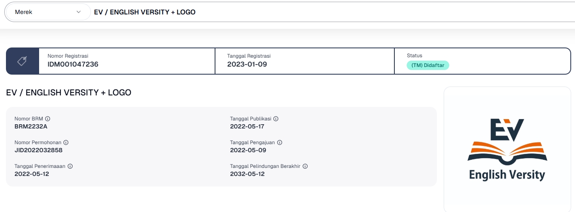Viewport: 575px width, 212px height.
Task: Click info icon beside Tanggal Pelindungan Berakhir
Action: click(x=305, y=166)
